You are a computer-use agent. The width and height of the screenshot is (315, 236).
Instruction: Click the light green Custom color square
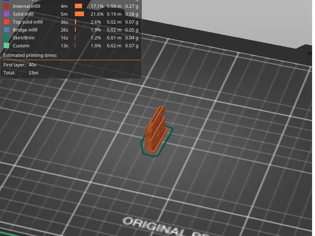click(x=6, y=46)
